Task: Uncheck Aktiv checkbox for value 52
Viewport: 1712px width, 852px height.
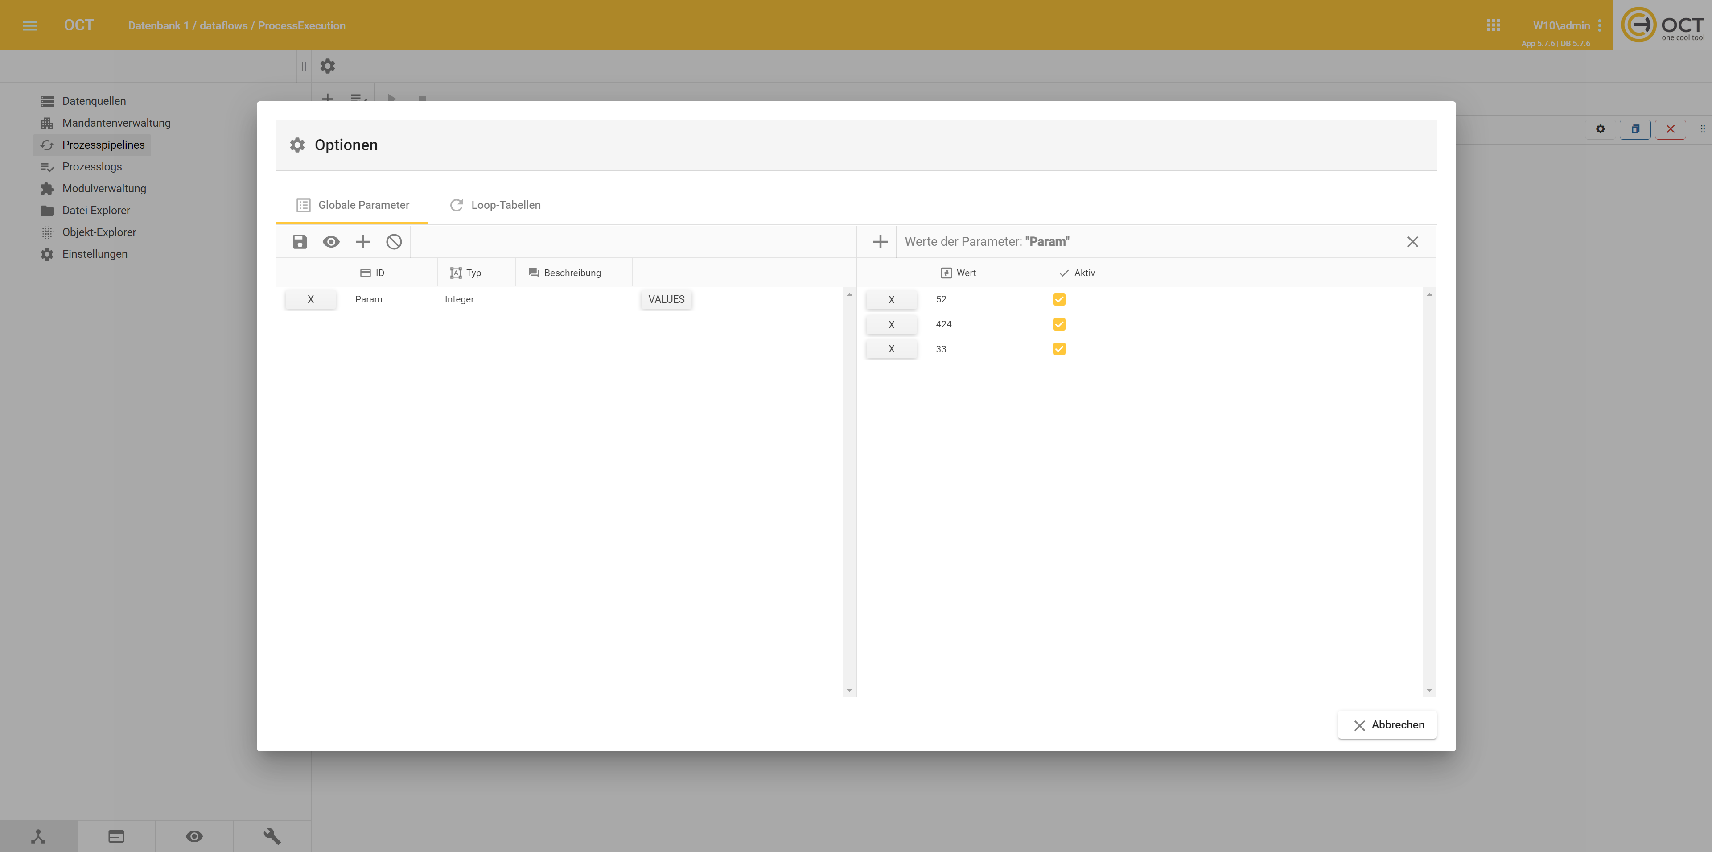Action: coord(1059,299)
